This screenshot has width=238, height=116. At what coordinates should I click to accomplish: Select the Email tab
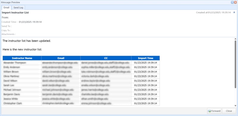[x=6, y=7]
